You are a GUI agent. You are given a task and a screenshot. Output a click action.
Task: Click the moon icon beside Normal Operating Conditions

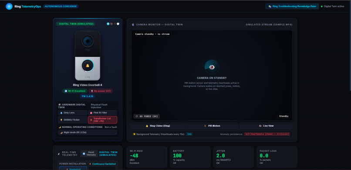click(60, 127)
